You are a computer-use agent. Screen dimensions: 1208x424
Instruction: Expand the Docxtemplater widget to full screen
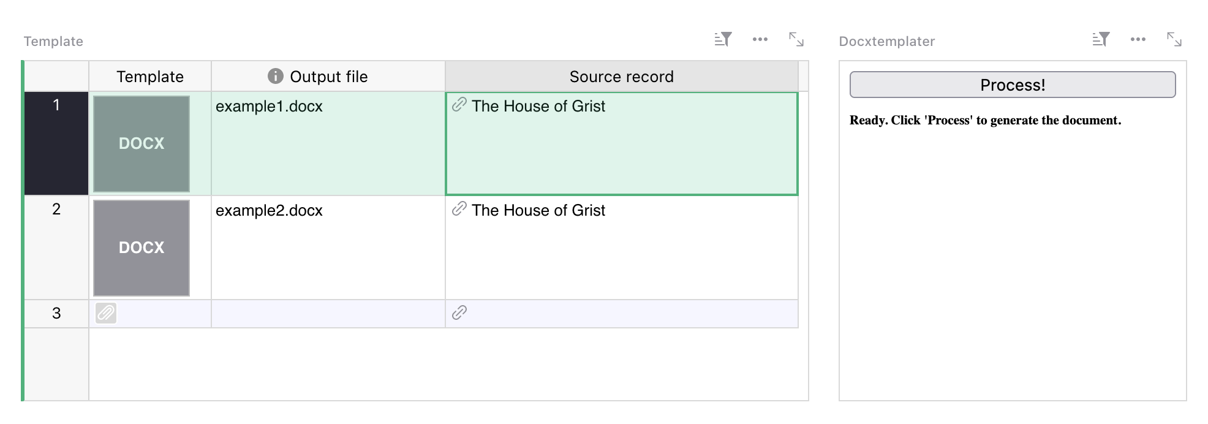(x=1175, y=39)
